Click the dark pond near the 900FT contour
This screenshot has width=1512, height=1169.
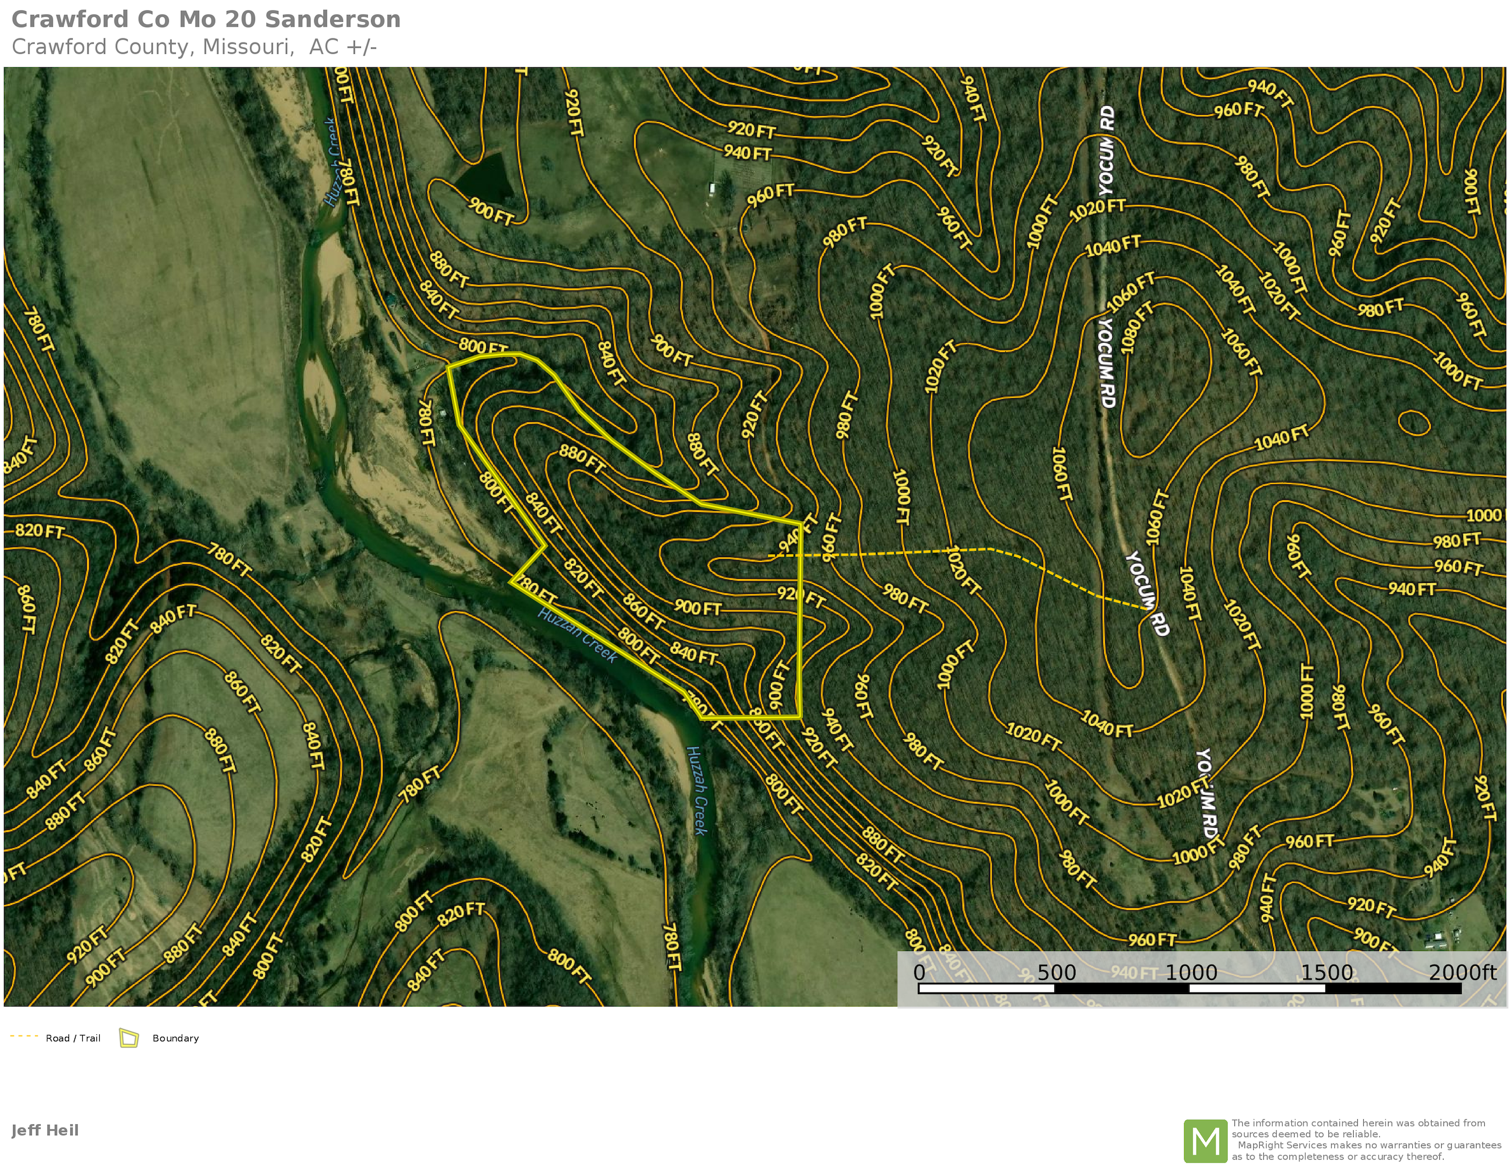(x=486, y=178)
